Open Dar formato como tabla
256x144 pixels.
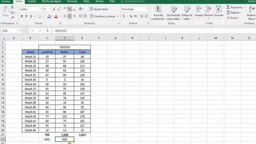coord(174,13)
